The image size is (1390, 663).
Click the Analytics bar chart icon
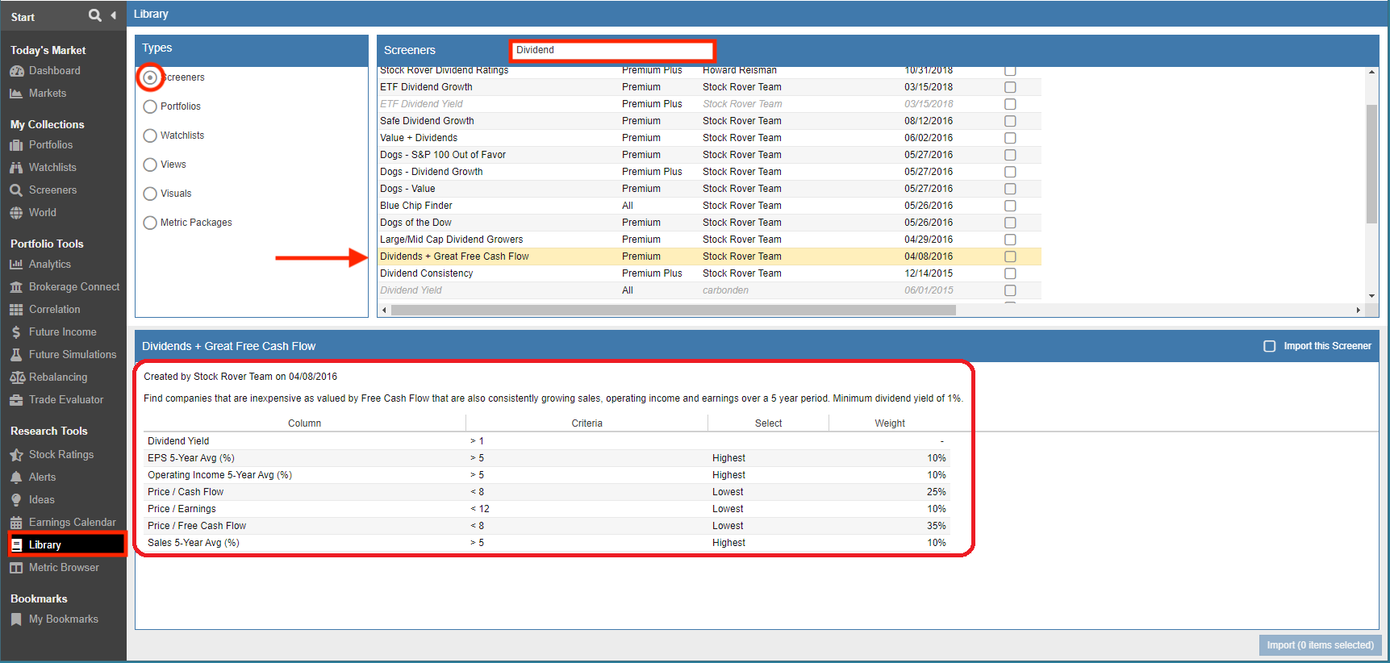(x=16, y=265)
